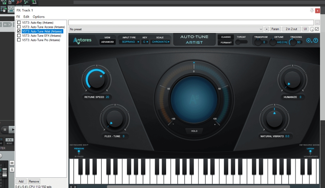
Task: Toggle the Throat switch
Action: [241, 42]
